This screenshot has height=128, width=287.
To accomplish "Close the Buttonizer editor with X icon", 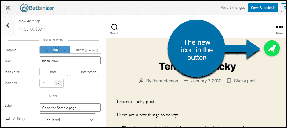I will coord(8,8).
